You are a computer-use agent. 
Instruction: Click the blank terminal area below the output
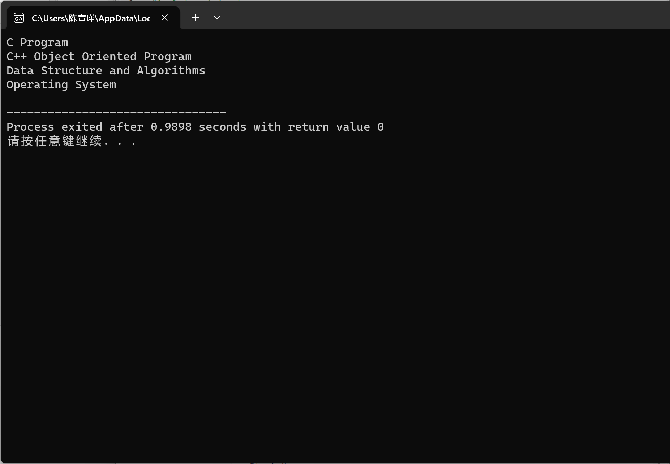(x=325, y=289)
